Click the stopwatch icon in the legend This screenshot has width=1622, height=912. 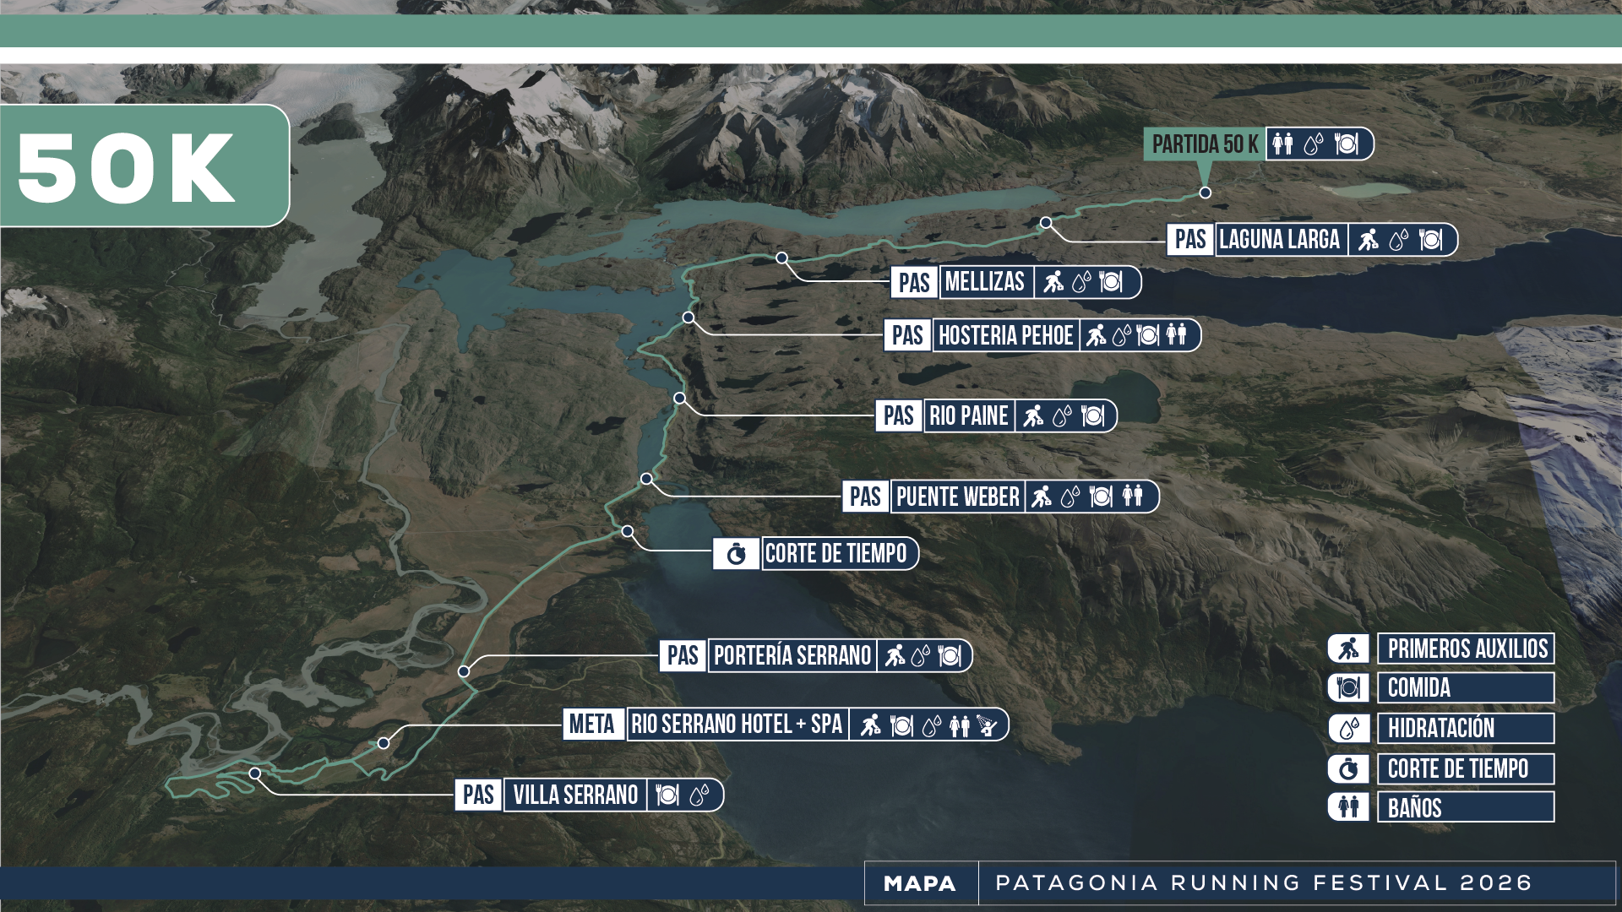point(1348,768)
